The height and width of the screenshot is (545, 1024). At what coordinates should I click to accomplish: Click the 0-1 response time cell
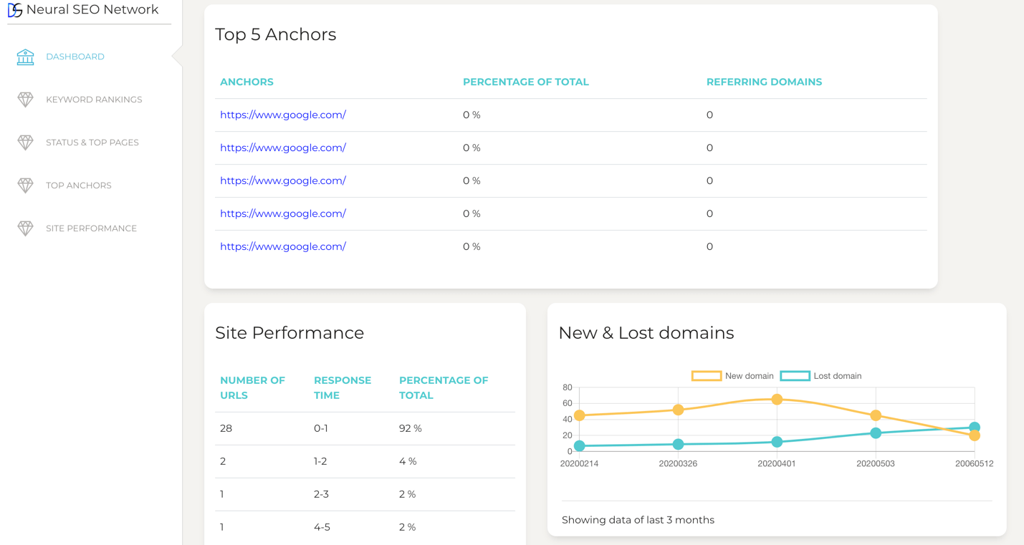(321, 428)
